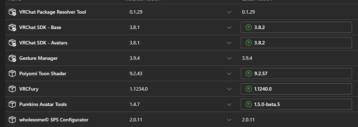Open version dropdown for SPS Configurator
This screenshot has height=127, width=358.
click(229, 120)
